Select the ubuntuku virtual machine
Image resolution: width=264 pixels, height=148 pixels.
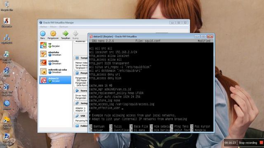coord(55,54)
